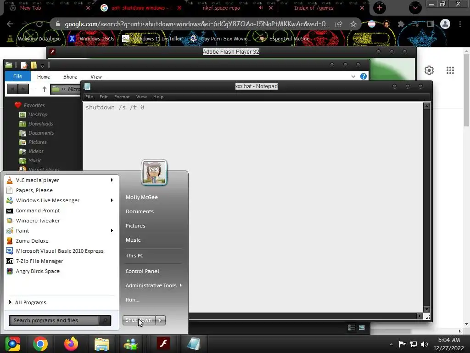This screenshot has width=470, height=353.
Task: Switch to Explorer Share ribbon tab
Action: [70, 77]
